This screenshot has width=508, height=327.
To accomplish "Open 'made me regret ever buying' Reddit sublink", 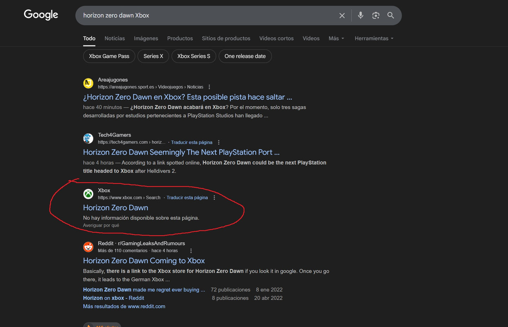I will (x=144, y=290).
